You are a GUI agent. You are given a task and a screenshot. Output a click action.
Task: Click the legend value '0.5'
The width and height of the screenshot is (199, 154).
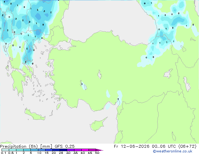click(x=11, y=153)
